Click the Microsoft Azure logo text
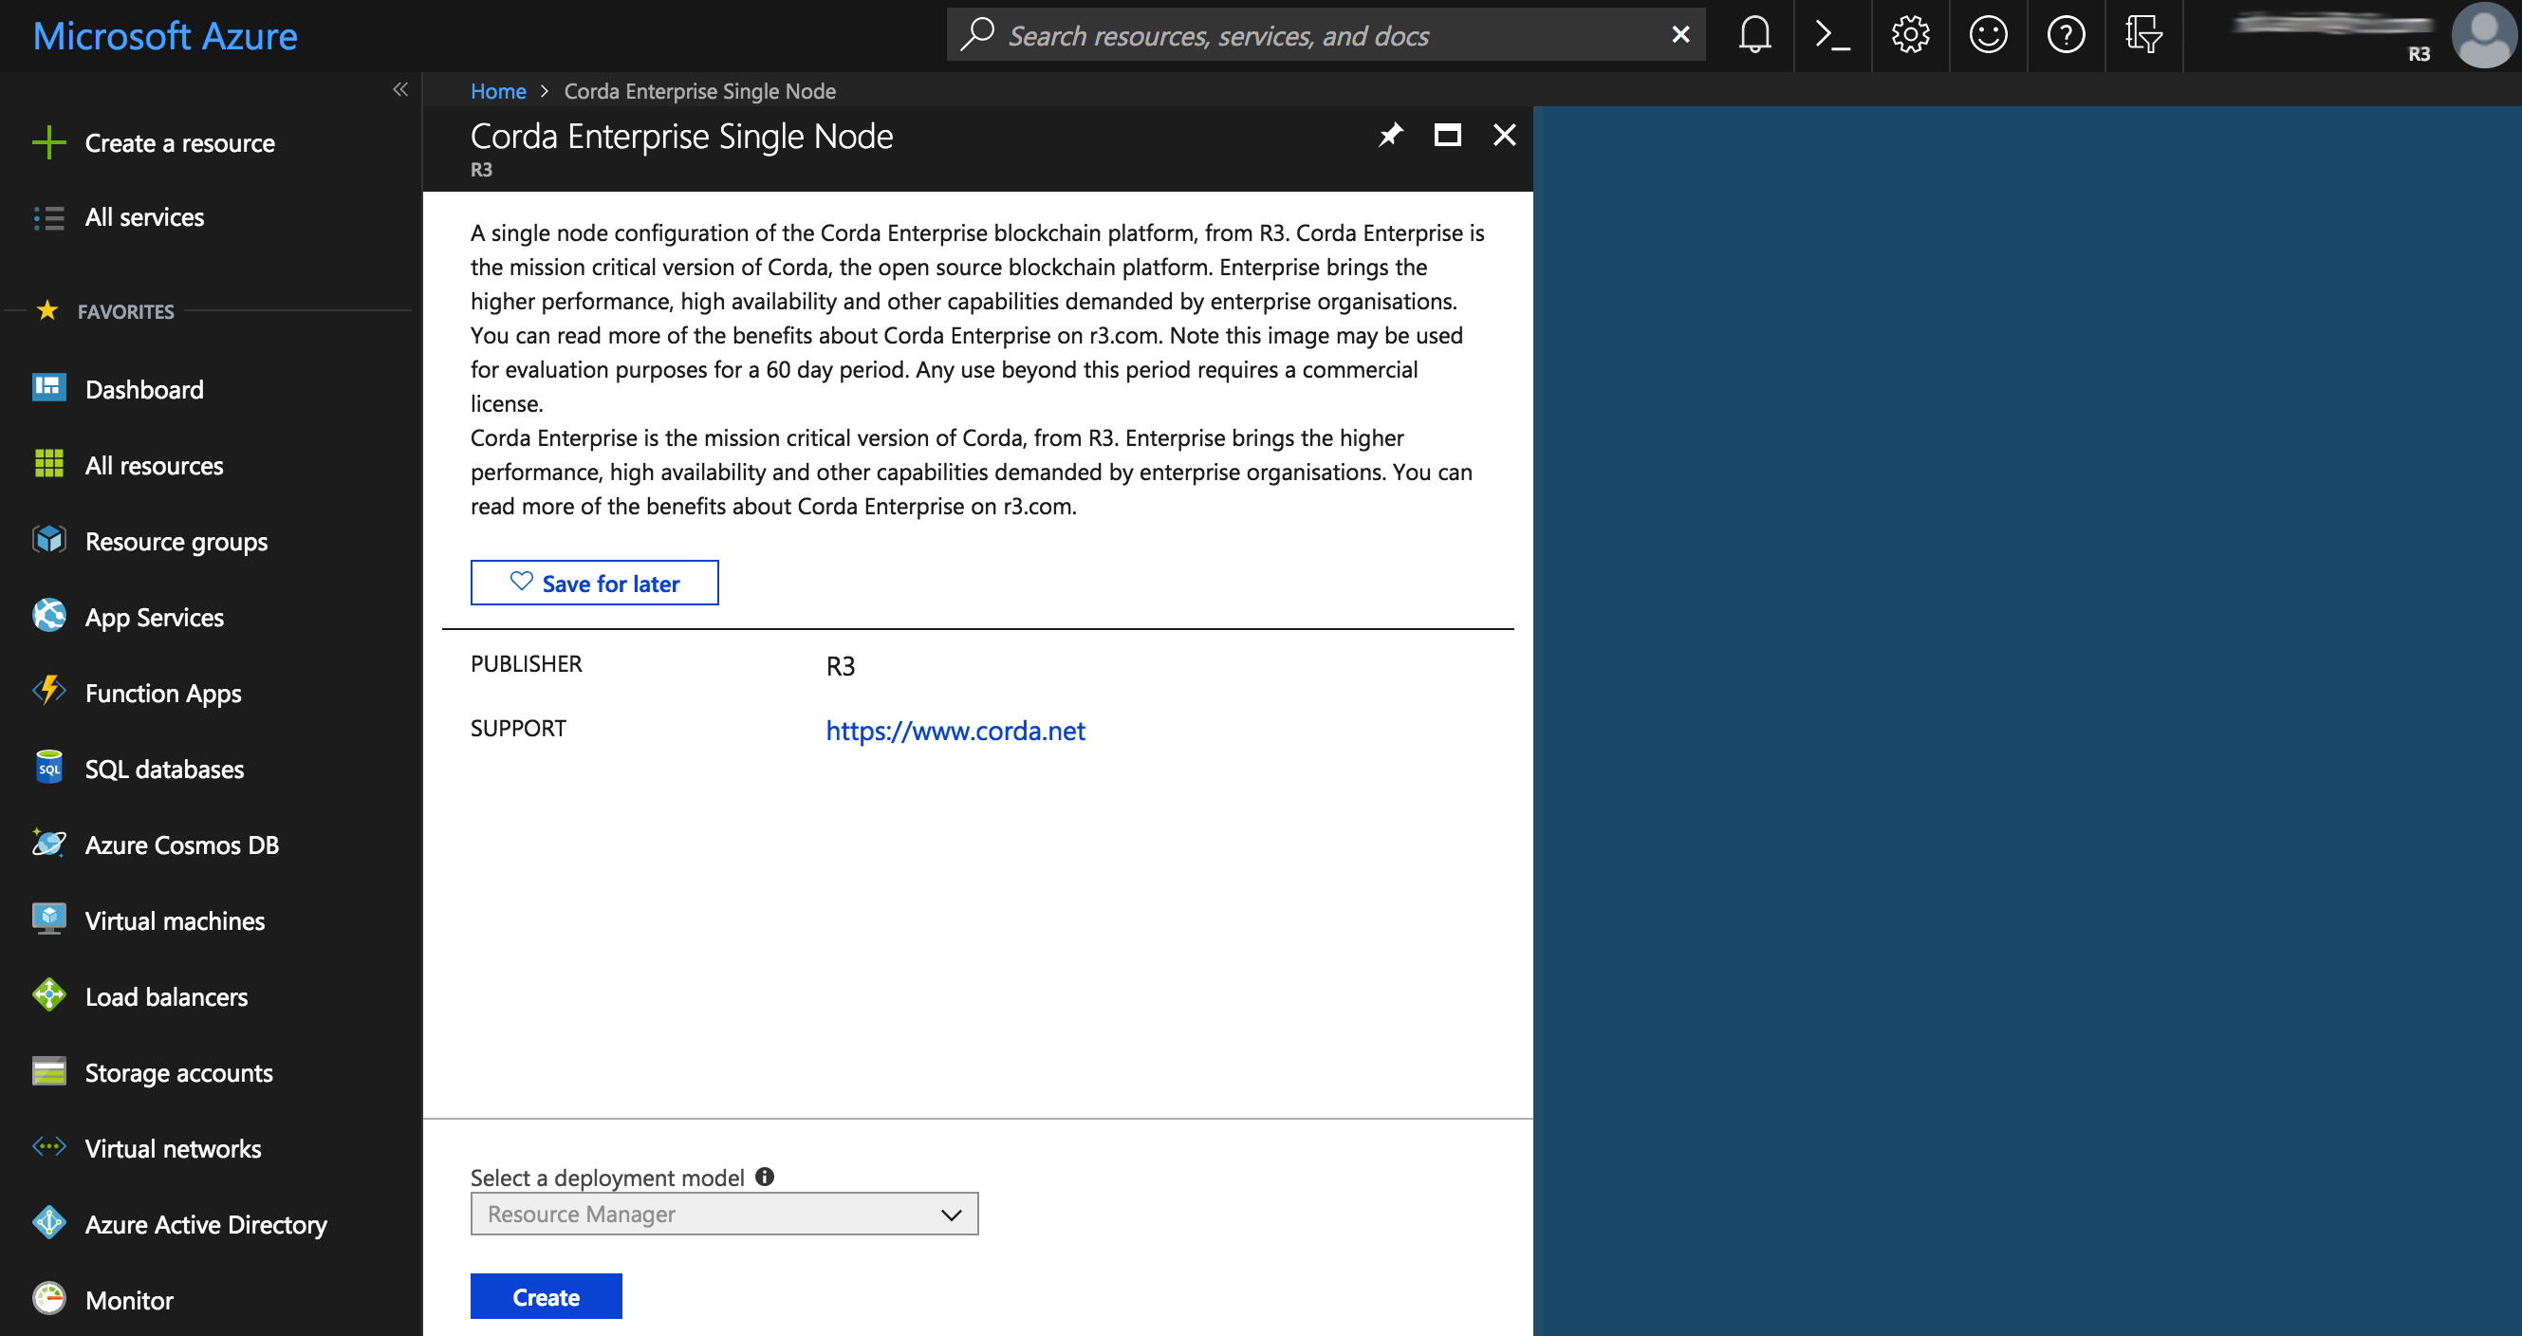 tap(165, 36)
